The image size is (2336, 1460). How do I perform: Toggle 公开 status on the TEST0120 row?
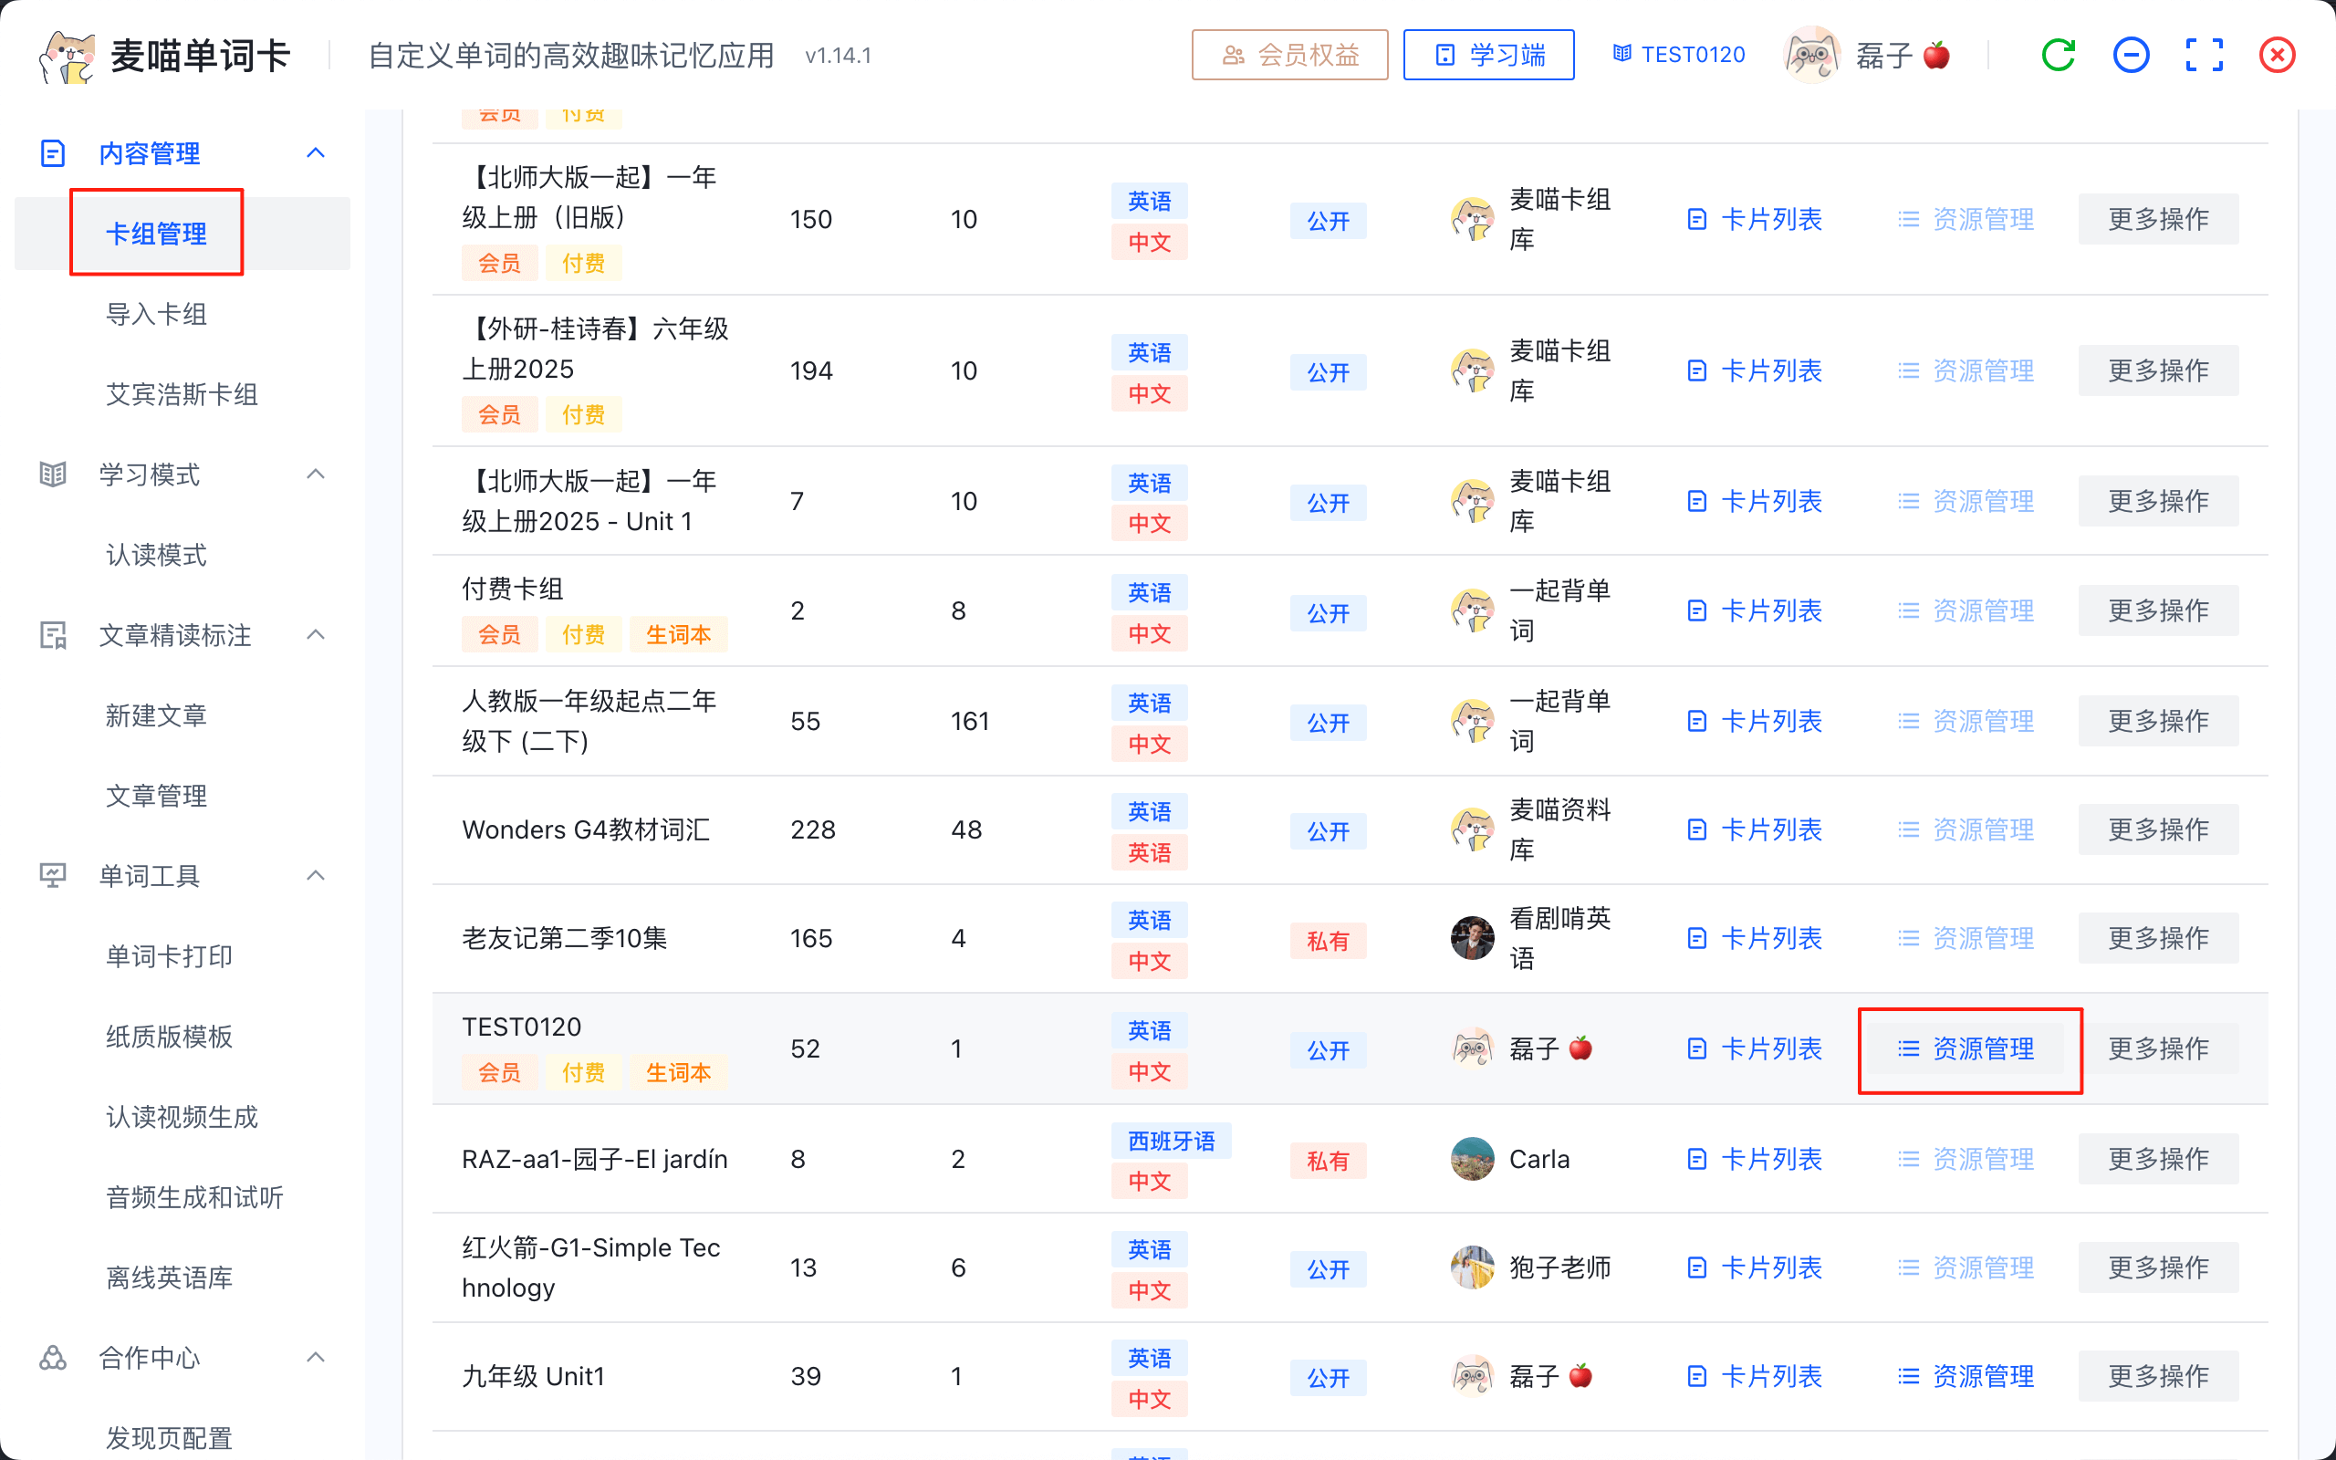(x=1329, y=1050)
